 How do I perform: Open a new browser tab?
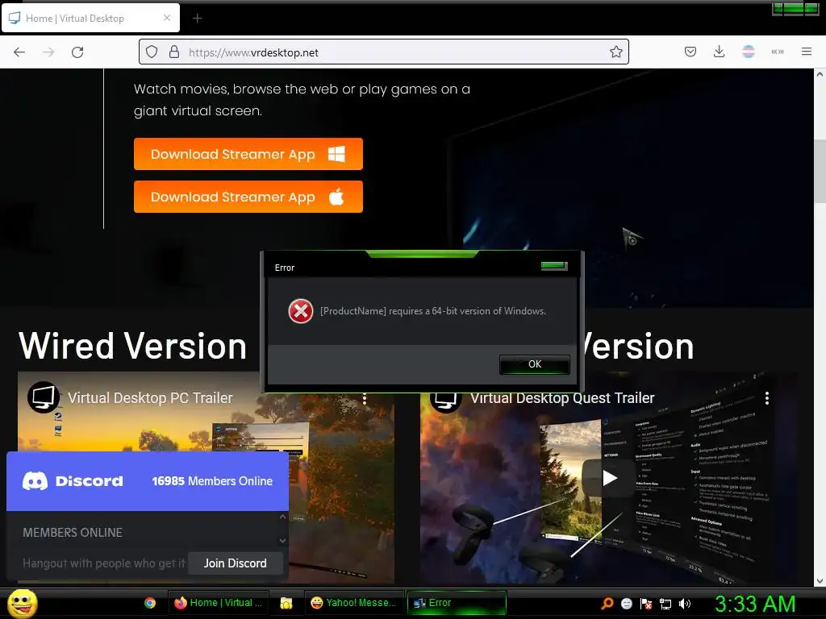(197, 19)
